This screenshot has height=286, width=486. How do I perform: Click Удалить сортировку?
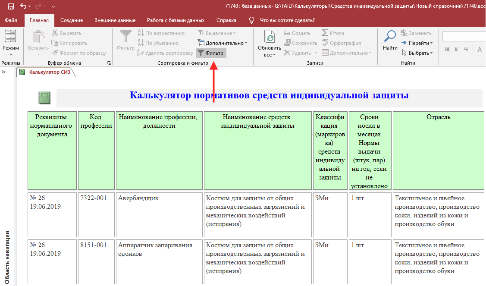point(165,53)
